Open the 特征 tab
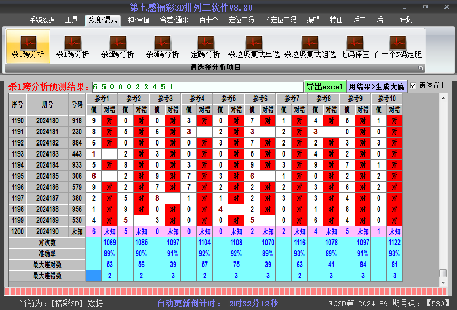The image size is (457, 310). pos(336,20)
